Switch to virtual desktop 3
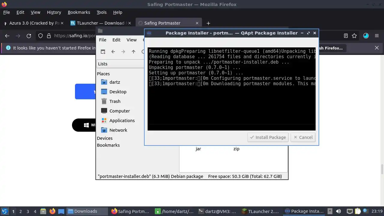This screenshot has height=216, width=384. [x=28, y=211]
